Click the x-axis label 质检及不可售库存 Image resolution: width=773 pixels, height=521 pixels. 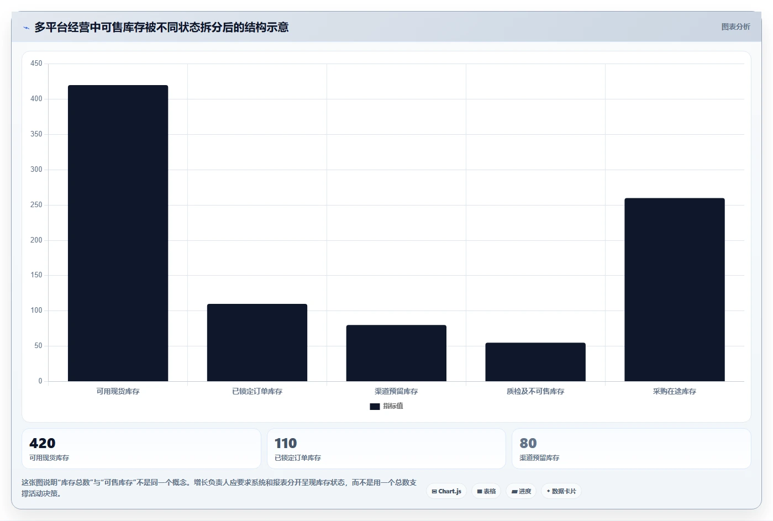click(535, 391)
